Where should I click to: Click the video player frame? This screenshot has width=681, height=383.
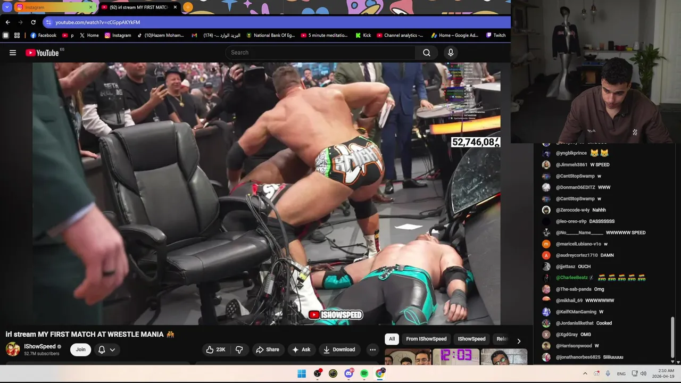tap(266, 194)
